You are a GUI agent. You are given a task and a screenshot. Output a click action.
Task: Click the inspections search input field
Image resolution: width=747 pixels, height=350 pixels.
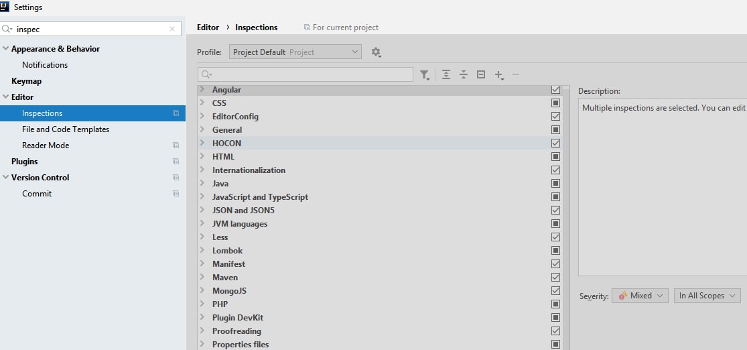coord(305,74)
